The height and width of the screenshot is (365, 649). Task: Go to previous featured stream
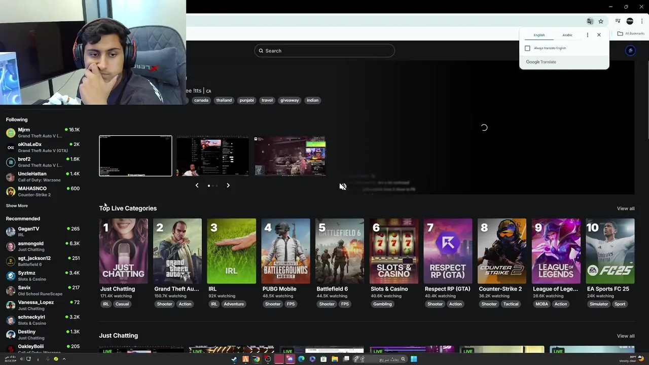coord(197,186)
